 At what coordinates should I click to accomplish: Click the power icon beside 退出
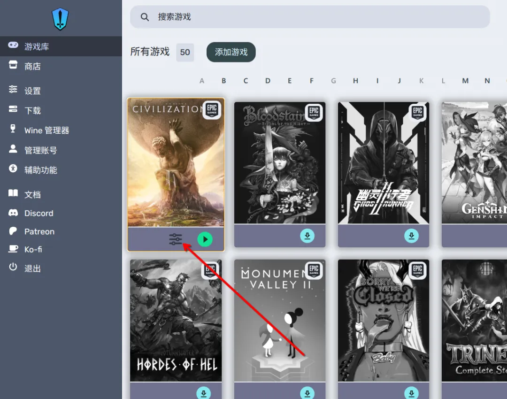pyautogui.click(x=13, y=267)
